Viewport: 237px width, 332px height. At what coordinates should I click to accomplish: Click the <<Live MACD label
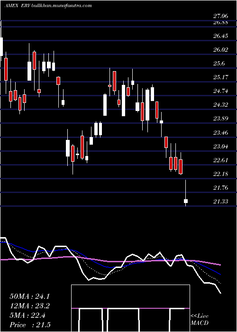(x=200, y=320)
